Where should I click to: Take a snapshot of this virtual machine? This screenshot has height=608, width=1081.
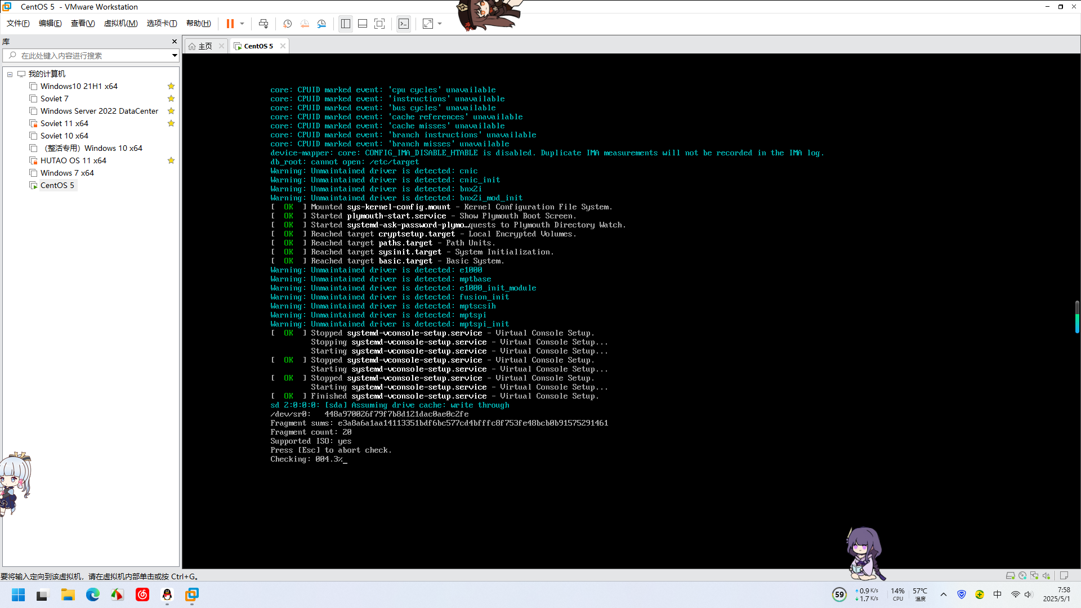click(x=287, y=24)
